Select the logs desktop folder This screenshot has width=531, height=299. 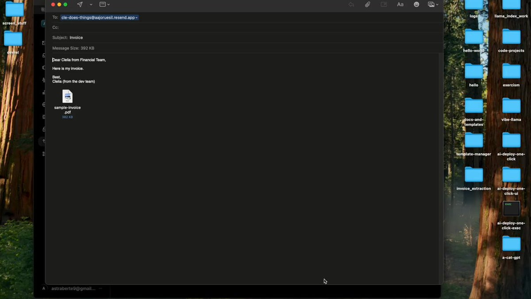pyautogui.click(x=473, y=4)
